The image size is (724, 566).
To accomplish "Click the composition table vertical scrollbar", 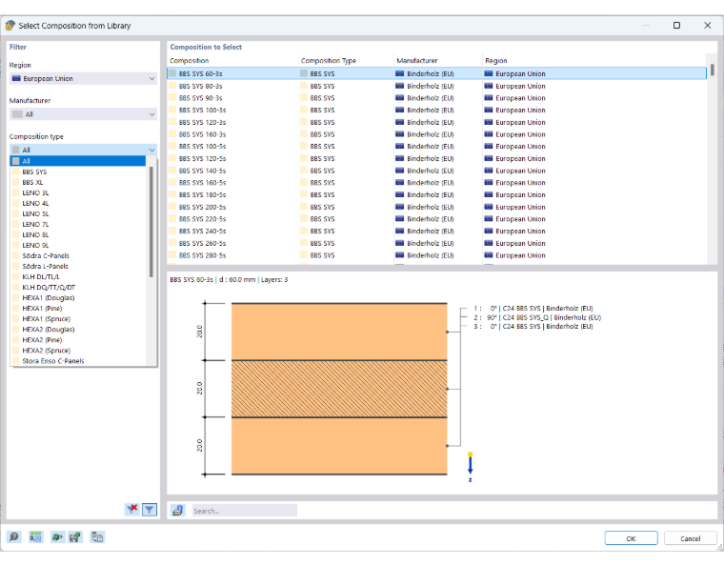I will click(x=712, y=159).
